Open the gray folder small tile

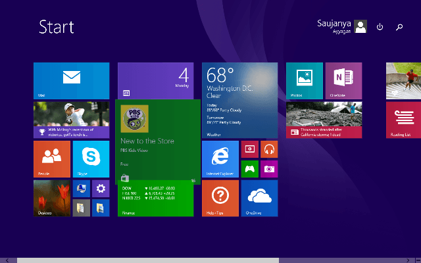click(x=82, y=208)
